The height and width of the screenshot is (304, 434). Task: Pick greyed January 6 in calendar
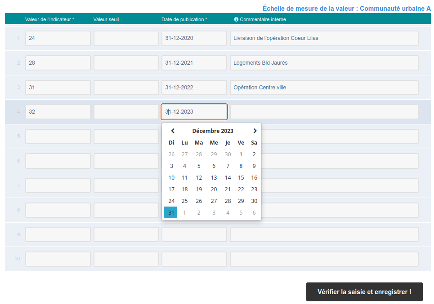254,212
